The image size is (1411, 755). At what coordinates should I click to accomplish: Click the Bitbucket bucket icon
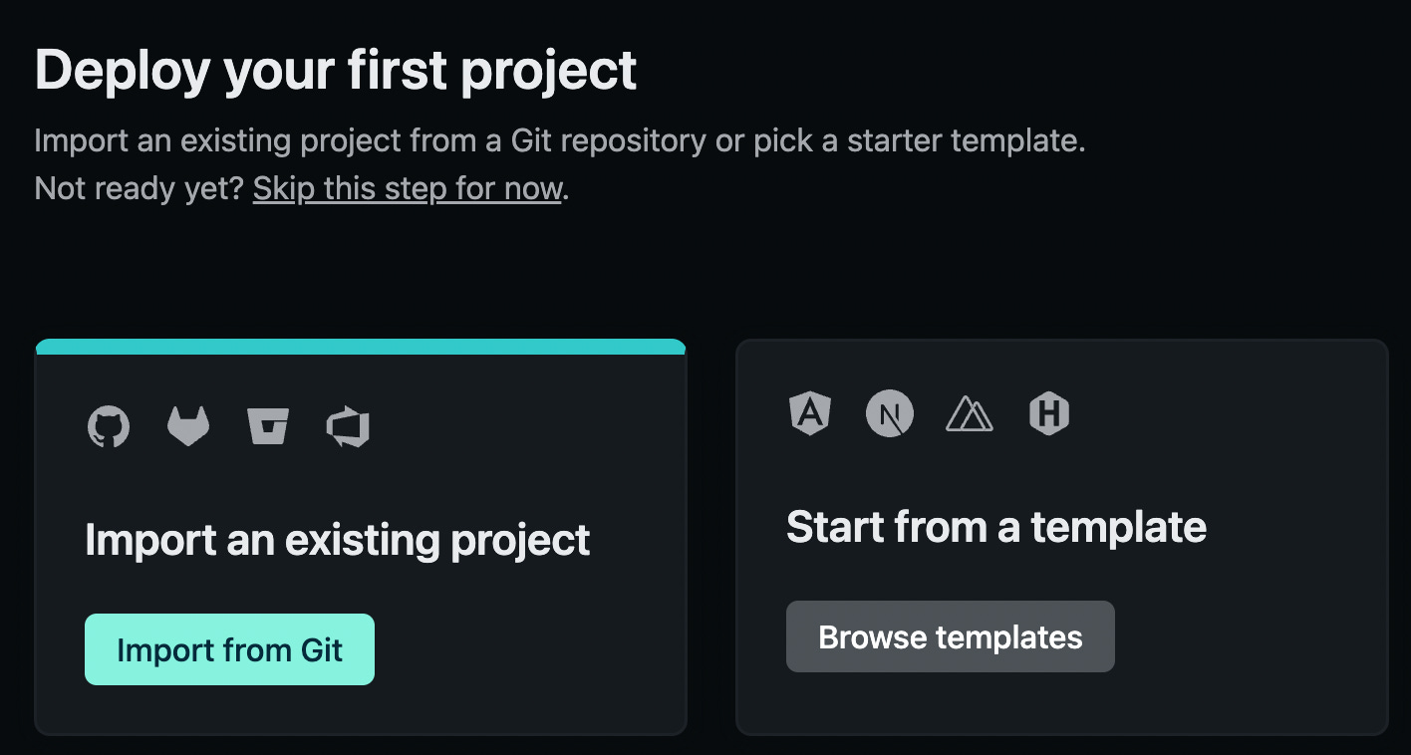(x=268, y=426)
